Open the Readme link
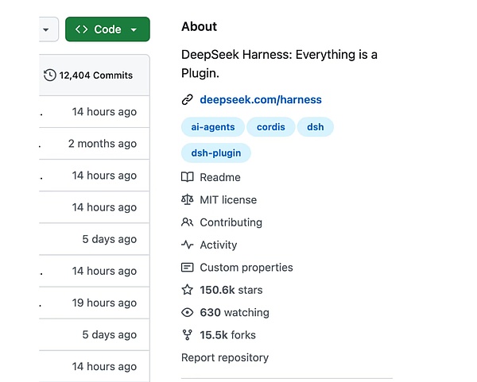Image resolution: width=477 pixels, height=382 pixels. pos(220,177)
